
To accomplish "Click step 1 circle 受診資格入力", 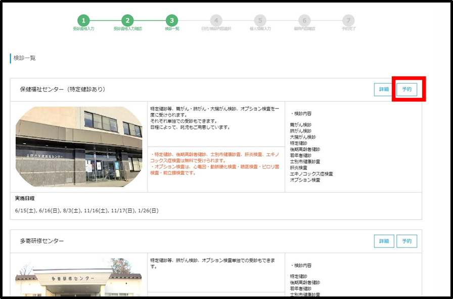I will tap(83, 21).
